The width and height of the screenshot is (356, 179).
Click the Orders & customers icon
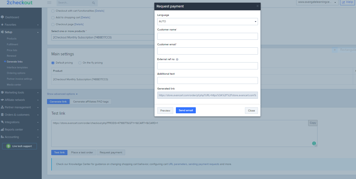coord(2,115)
